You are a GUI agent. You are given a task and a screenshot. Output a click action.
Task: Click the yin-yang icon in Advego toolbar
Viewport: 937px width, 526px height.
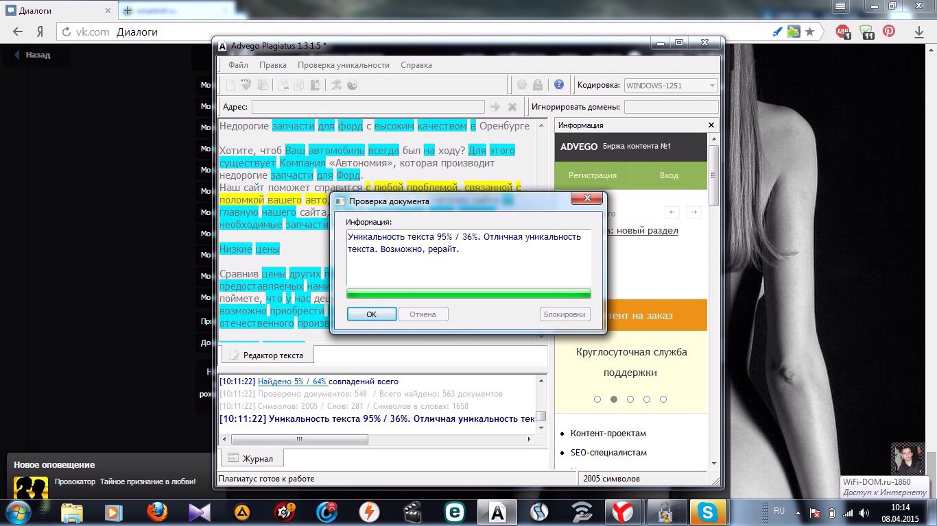tap(352, 85)
